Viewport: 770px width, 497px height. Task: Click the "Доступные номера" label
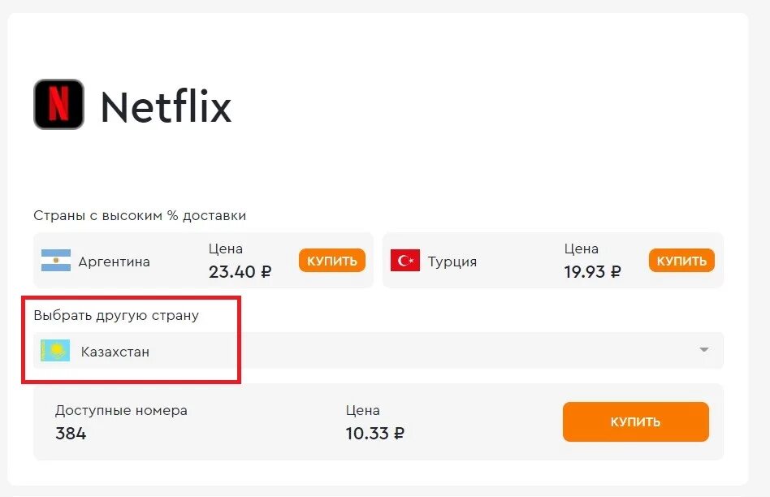(x=121, y=411)
